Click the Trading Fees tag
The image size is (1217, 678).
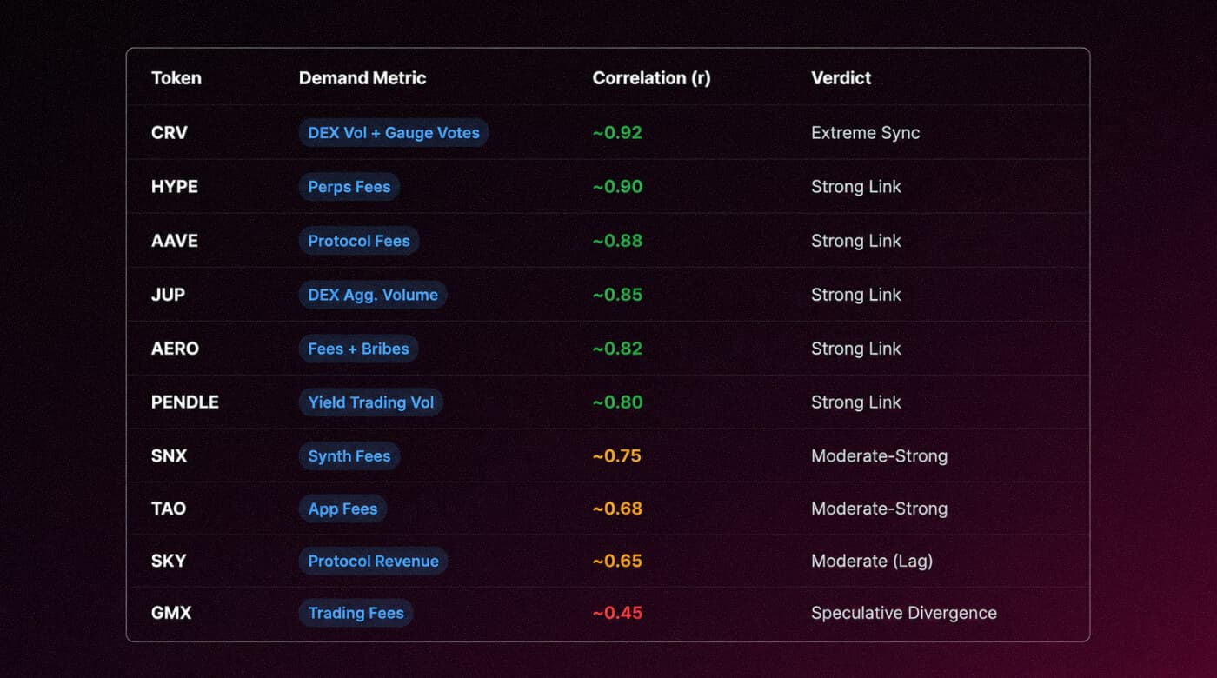[x=356, y=613]
